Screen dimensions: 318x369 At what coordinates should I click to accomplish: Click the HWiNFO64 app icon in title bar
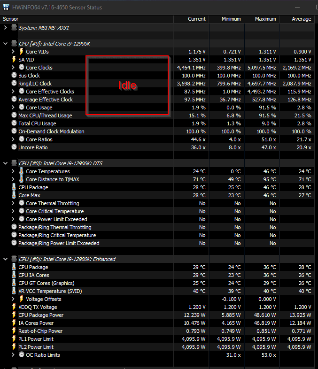[6, 7]
